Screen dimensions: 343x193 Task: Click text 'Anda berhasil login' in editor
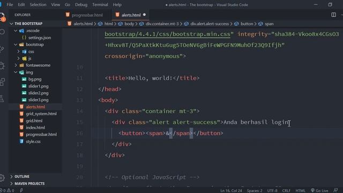pyautogui.click(x=257, y=122)
